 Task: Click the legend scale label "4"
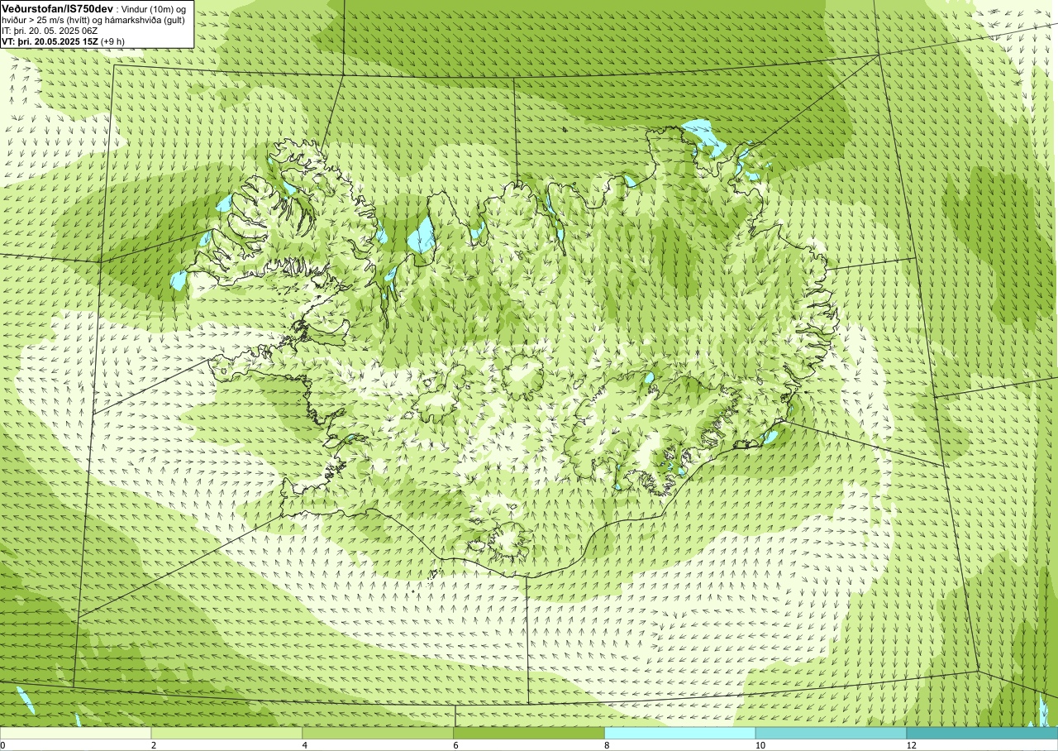[305, 745]
